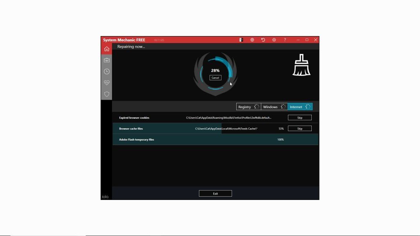420x236 pixels.
Task: Open the clock icon in sidebar
Action: click(x=107, y=71)
